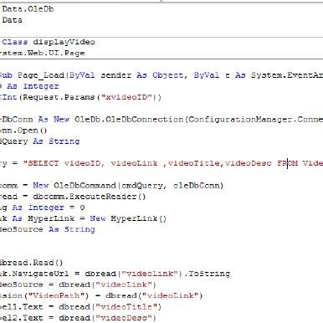Viewport: 323px width, 323px height.
Task: Click 'ConfigurationManager.Conne' text
Action: pyautogui.click(x=256, y=120)
